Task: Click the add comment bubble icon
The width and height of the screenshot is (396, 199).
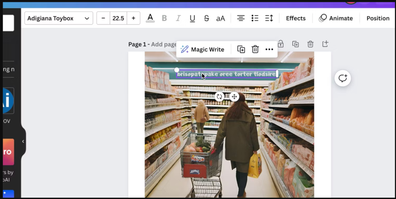Action: click(343, 78)
